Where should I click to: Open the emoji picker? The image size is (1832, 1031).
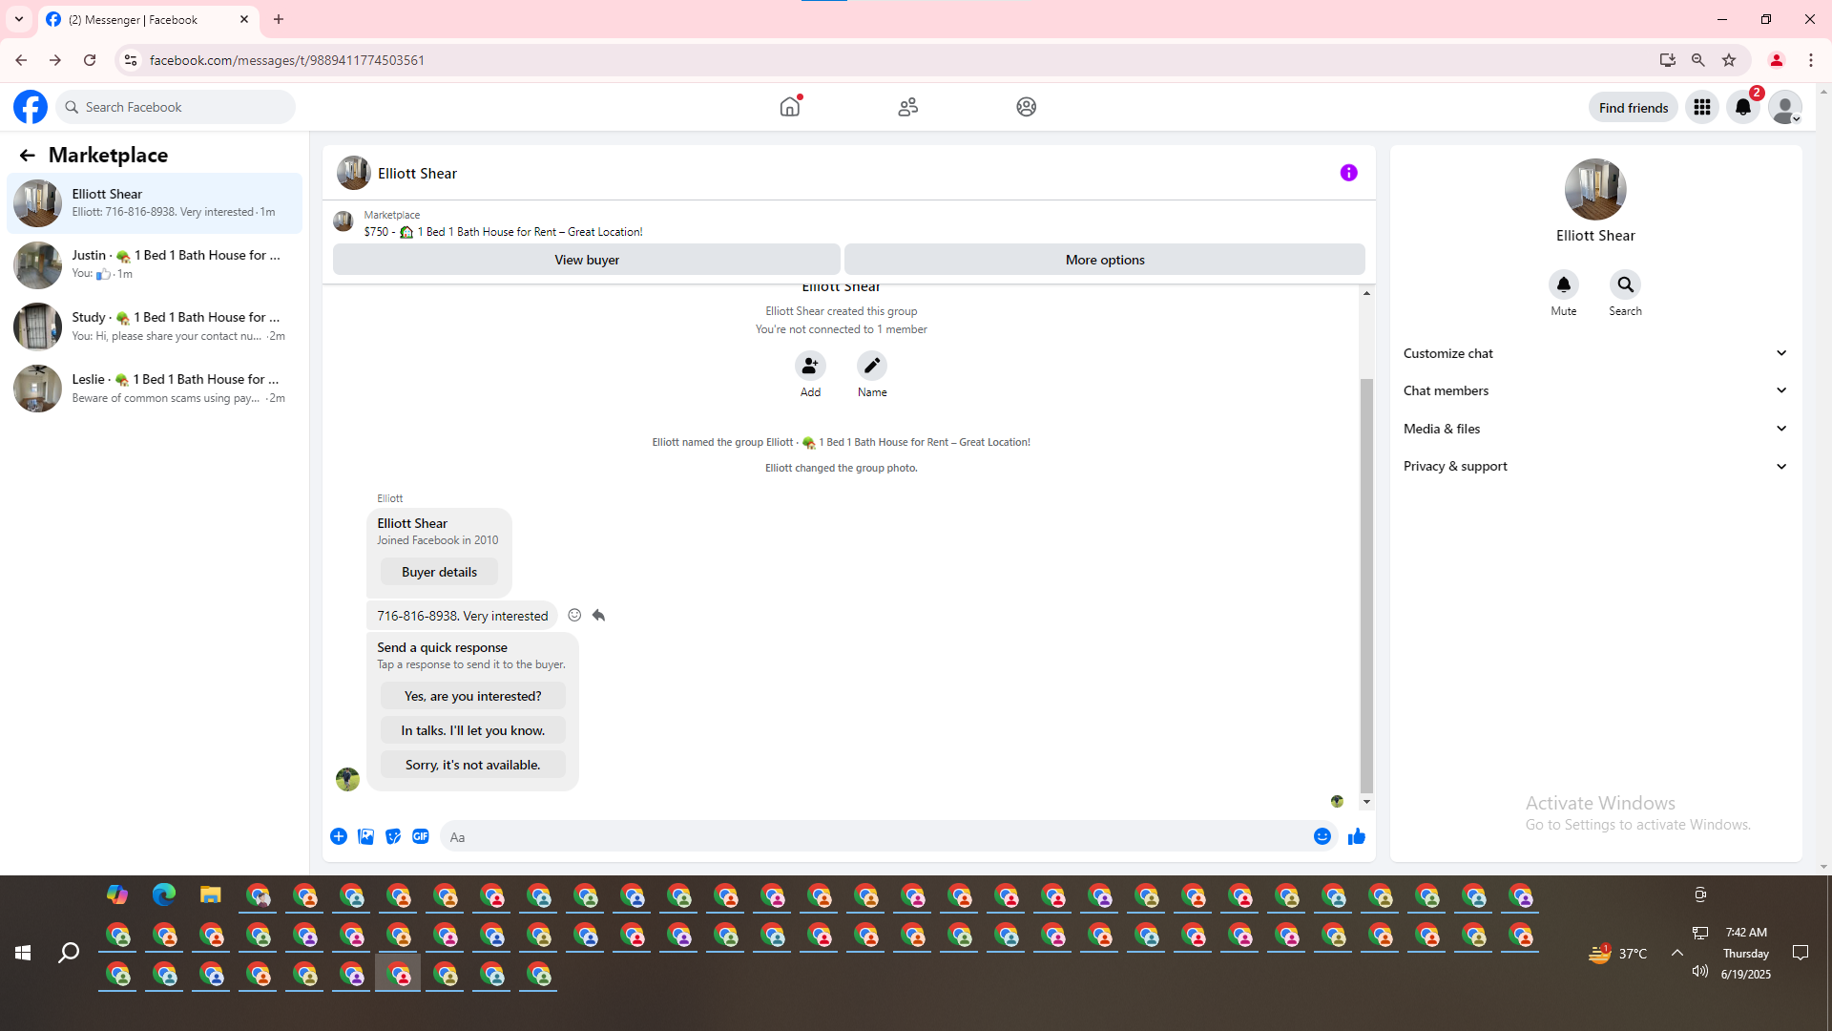1322,837
